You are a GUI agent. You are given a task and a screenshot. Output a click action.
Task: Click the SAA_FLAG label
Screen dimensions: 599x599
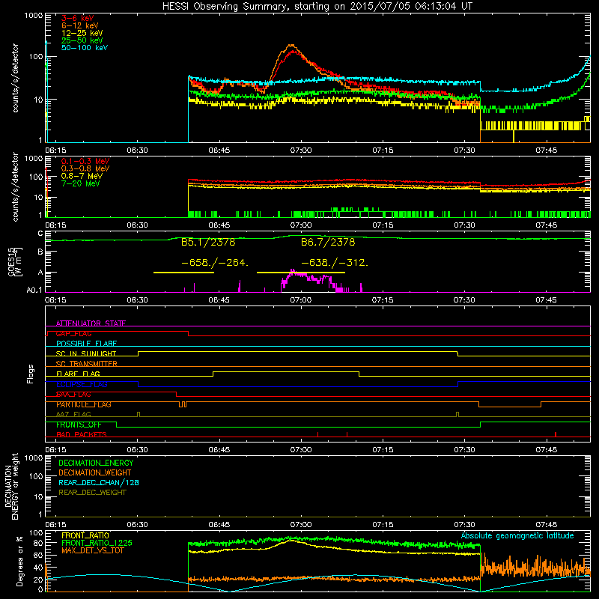(73, 395)
